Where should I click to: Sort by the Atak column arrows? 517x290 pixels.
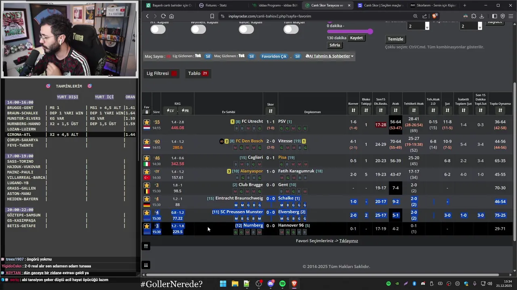tap(395, 110)
